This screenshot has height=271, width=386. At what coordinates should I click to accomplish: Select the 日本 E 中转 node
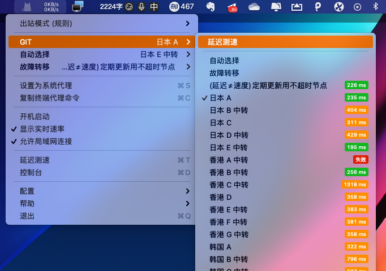pos(229,147)
